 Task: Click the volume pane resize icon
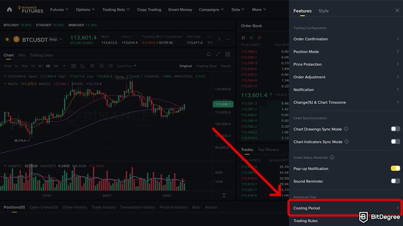pos(224,195)
